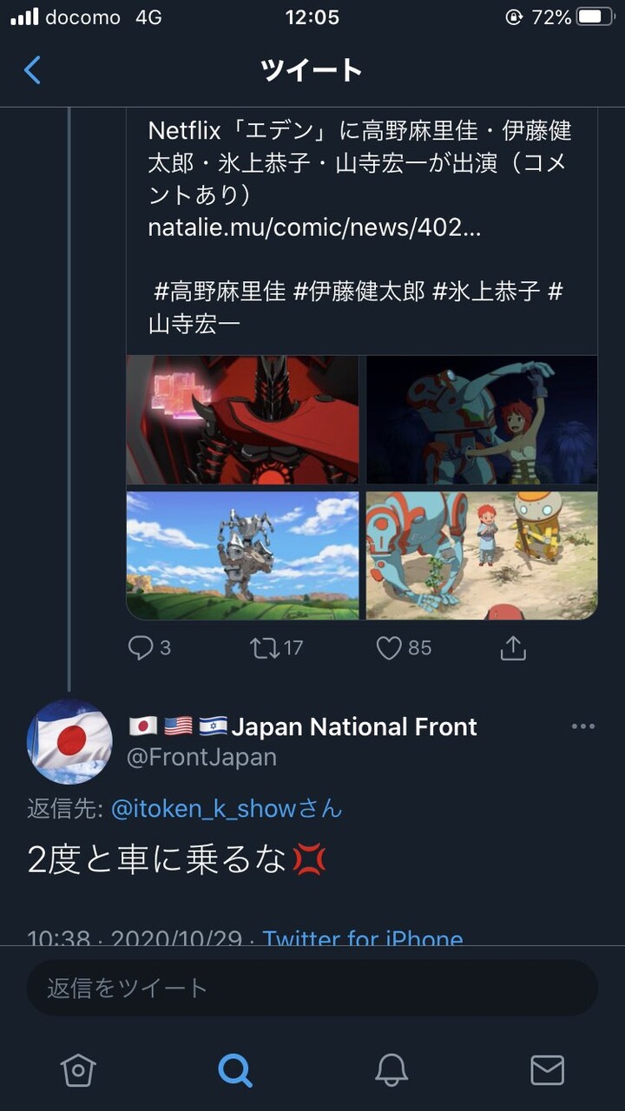Like the tweet with heart icon
The image size is (625, 1111).
(389, 648)
